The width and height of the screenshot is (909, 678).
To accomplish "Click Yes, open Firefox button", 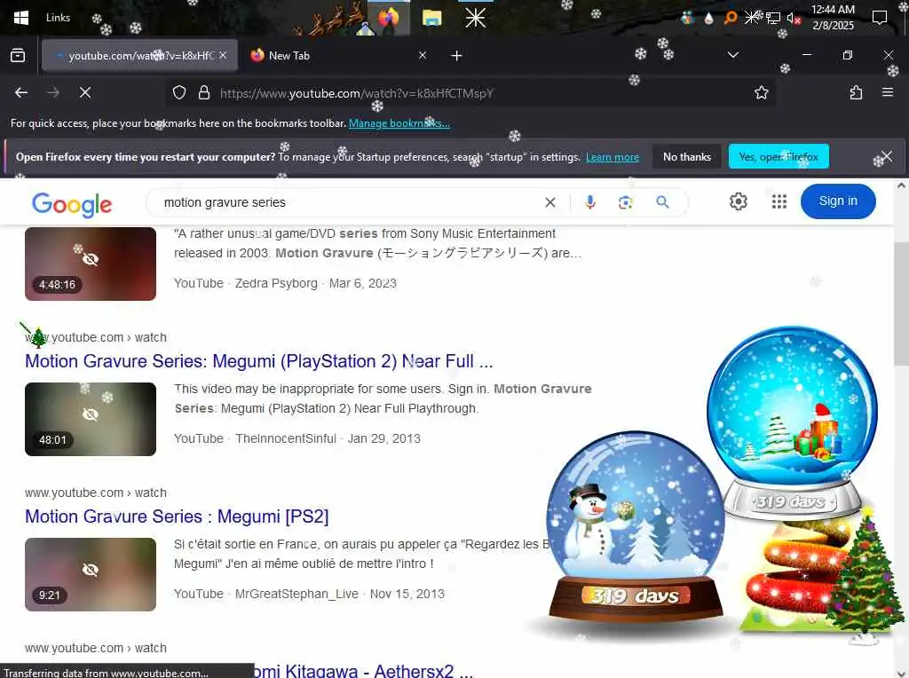I will click(779, 156).
